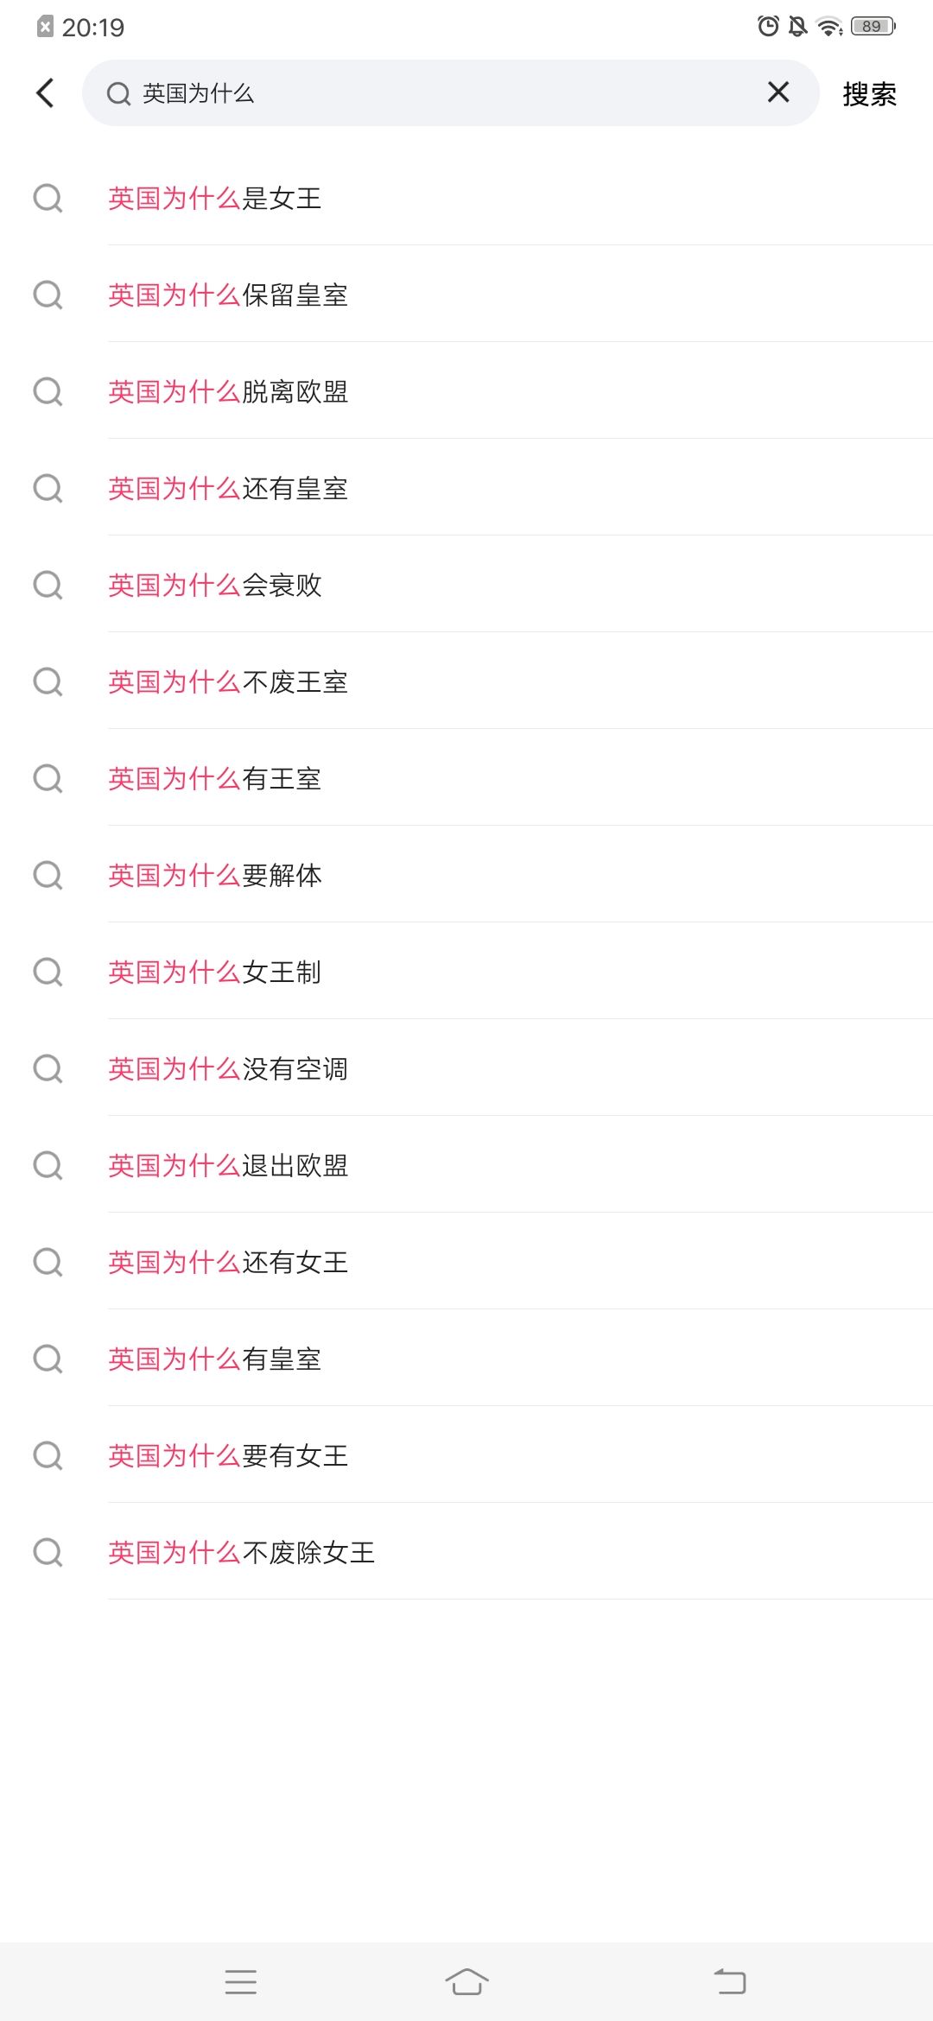Screen dimensions: 933x2021
Task: Clear the search text with X icon
Action: (x=777, y=92)
